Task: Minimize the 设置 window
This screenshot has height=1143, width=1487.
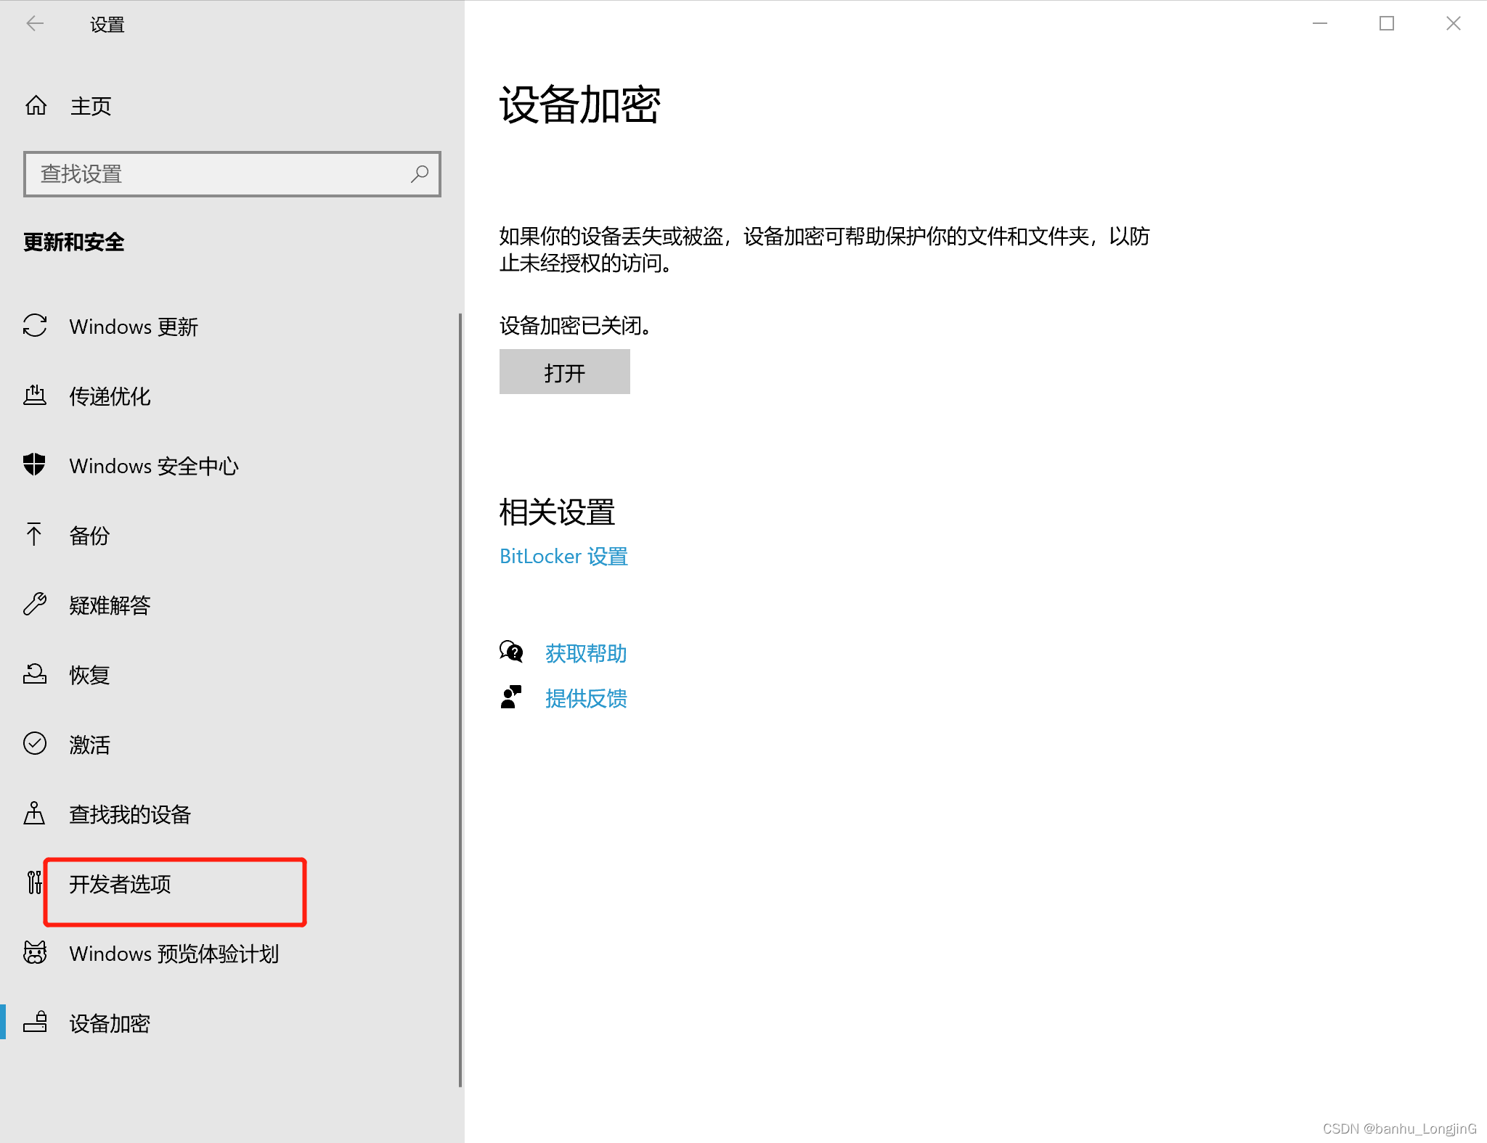Action: coord(1320,24)
